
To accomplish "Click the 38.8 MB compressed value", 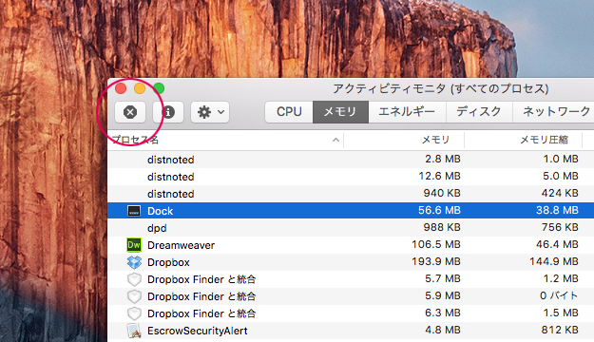I will 557,210.
